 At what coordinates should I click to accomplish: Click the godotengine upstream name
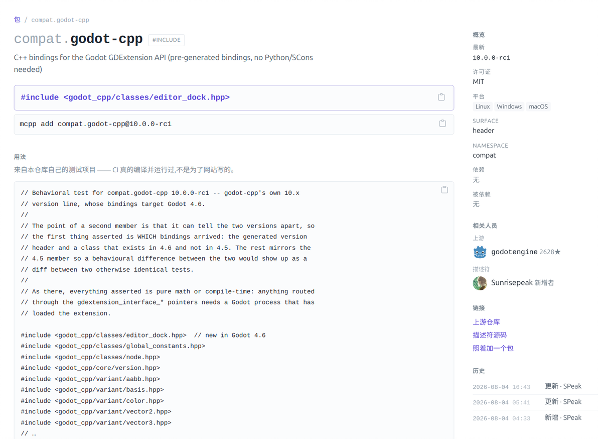(x=514, y=252)
